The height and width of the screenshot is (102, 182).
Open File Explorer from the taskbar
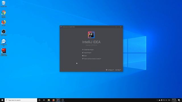click(49, 100)
